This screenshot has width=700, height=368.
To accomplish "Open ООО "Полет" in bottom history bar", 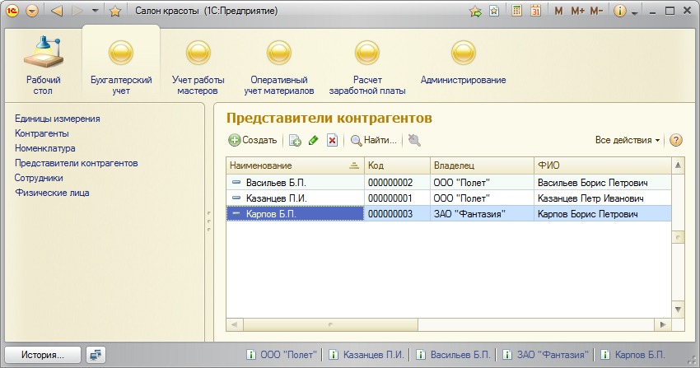I will click(x=282, y=355).
